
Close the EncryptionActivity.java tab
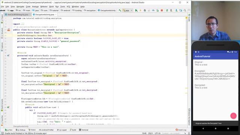pos(56,15)
